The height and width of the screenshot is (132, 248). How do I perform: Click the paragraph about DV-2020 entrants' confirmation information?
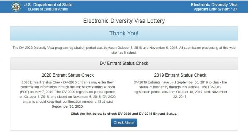[x=68, y=94]
